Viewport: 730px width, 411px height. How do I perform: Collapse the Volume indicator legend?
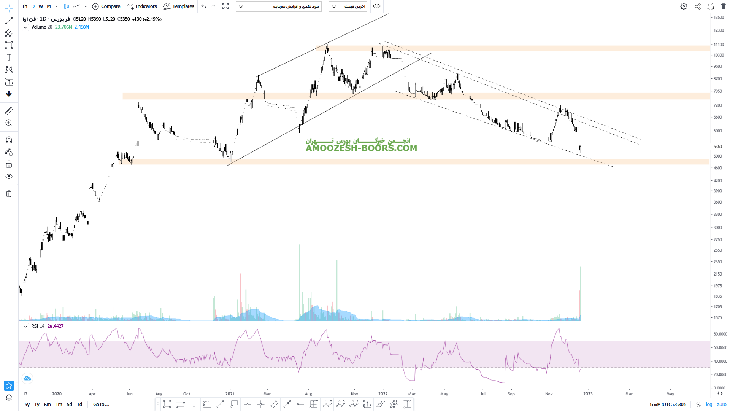25,27
